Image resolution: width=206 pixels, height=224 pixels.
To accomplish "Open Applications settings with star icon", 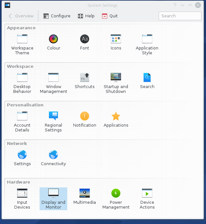I will (x=116, y=119).
